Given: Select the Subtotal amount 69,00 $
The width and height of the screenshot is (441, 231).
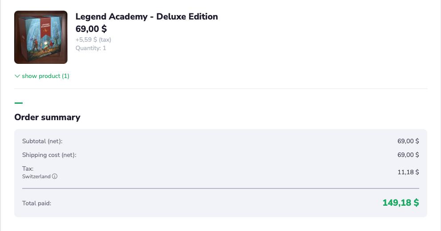Looking at the screenshot, I should pos(408,141).
